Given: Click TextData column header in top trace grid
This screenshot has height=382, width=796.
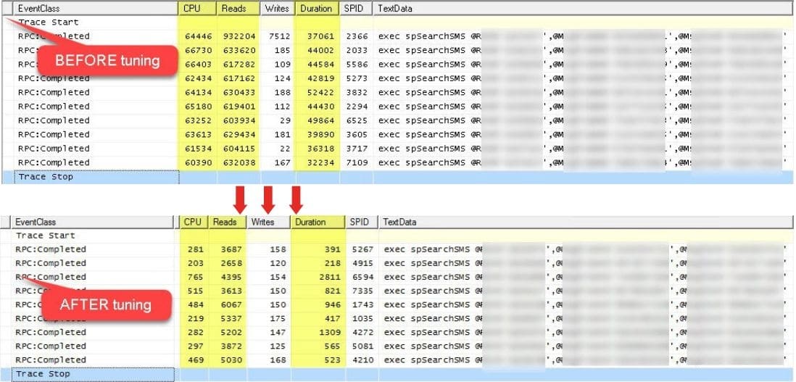Looking at the screenshot, I should [583, 8].
